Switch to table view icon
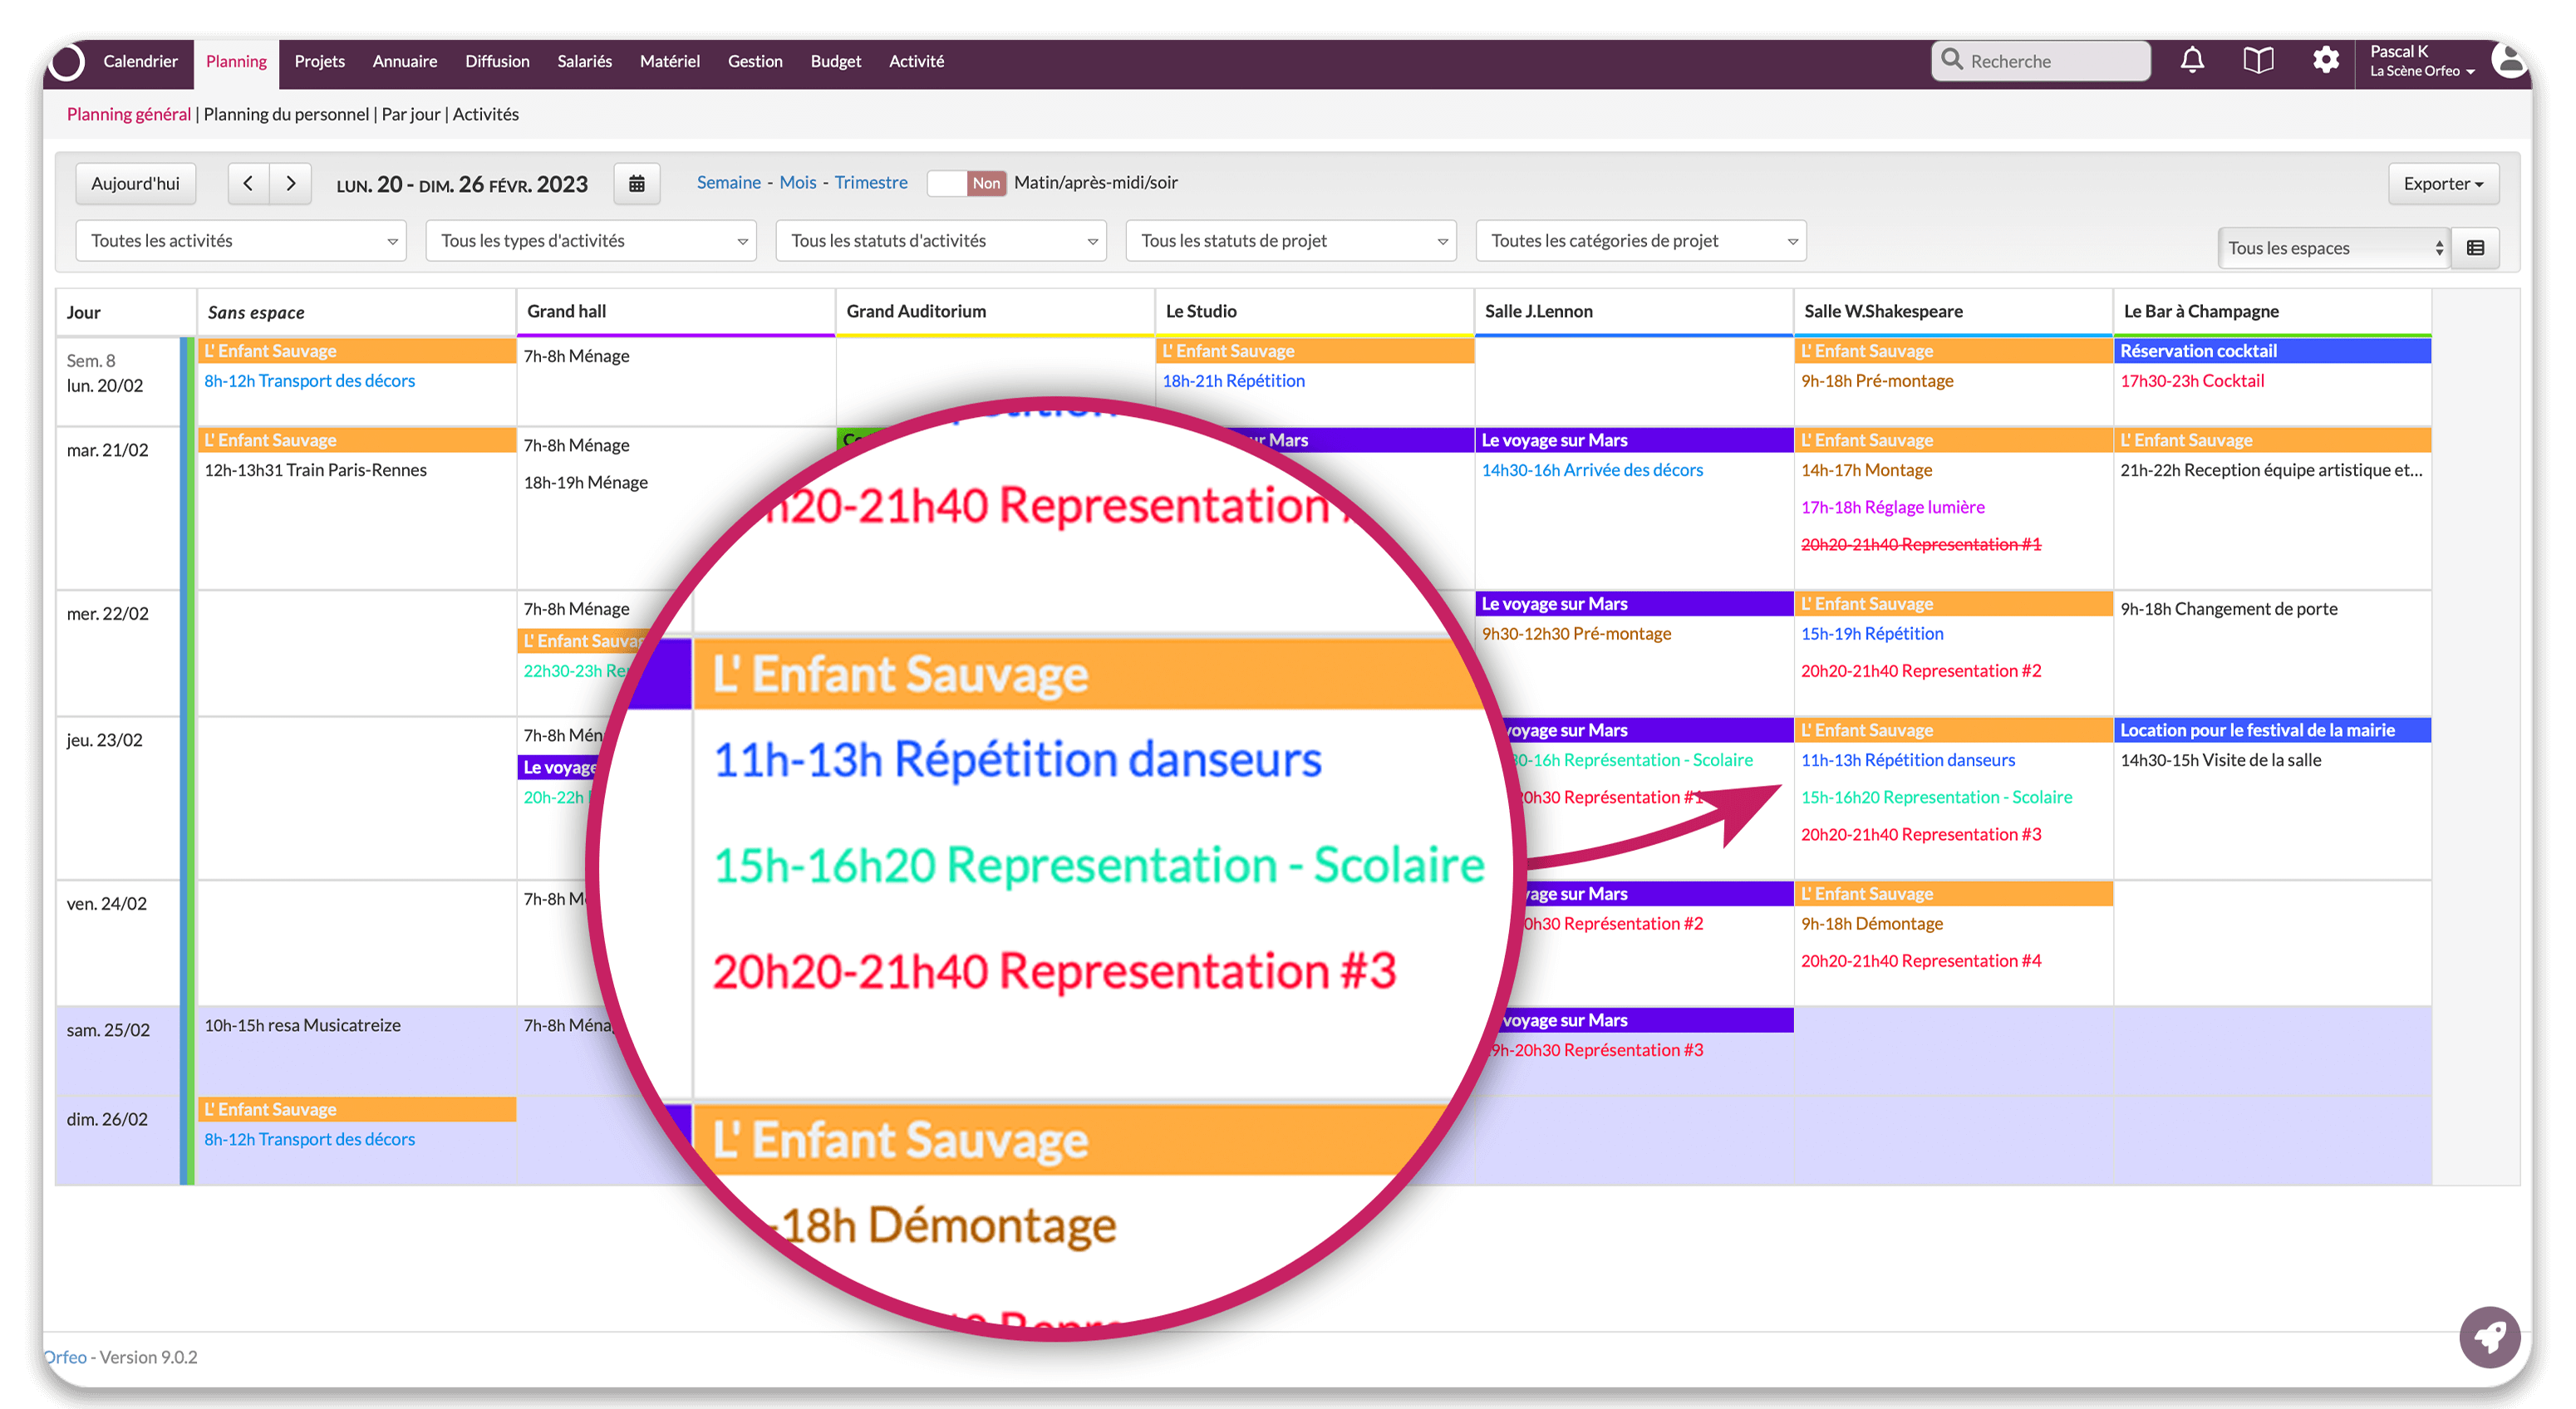This screenshot has height=1409, width=2576. coord(2475,248)
